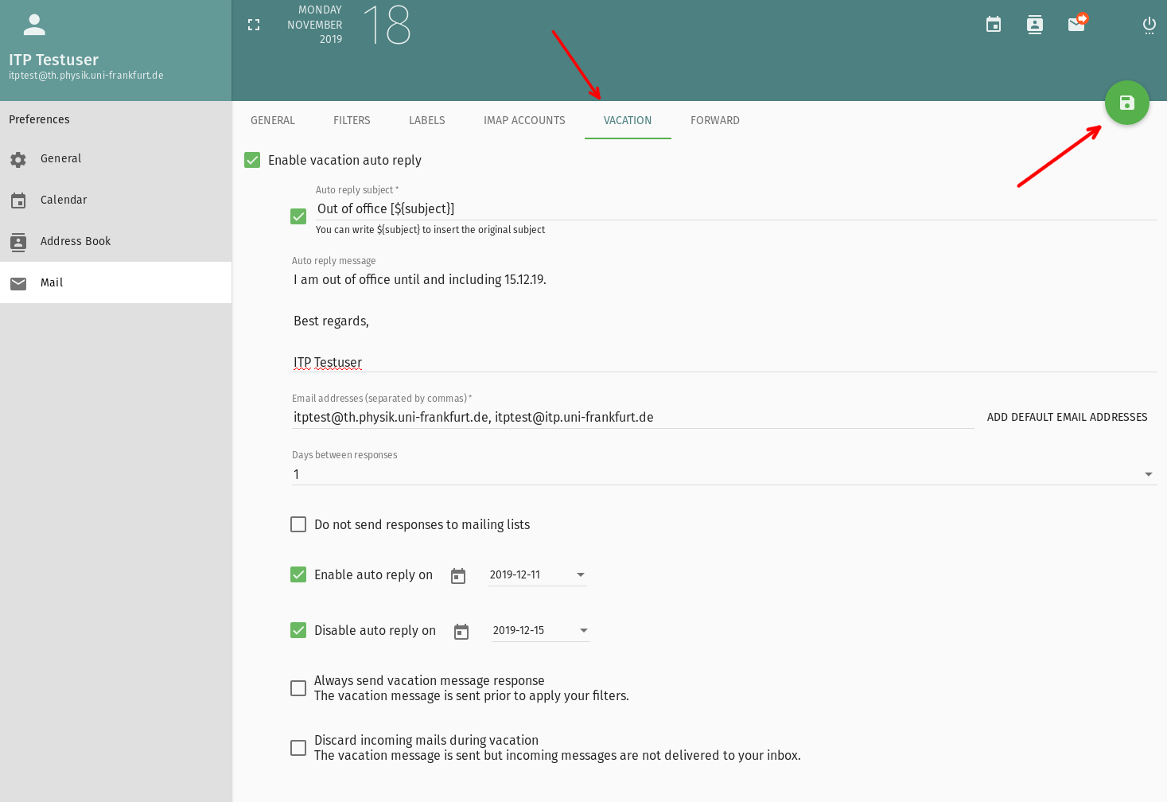Toggle the fullscreen expand icon
This screenshot has height=802, width=1167.
tap(254, 25)
